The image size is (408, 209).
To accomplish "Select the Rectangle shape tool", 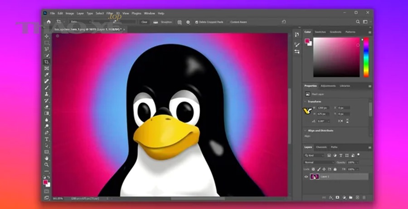I will point(47,152).
